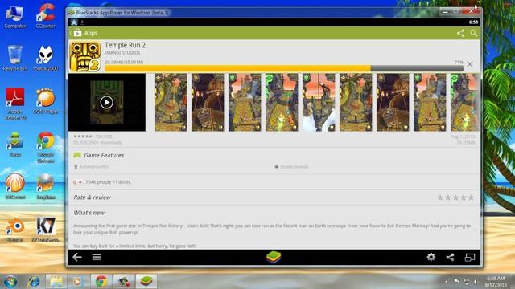Launch GOM Player desktop shortcut
The width and height of the screenshot is (515, 289).
[46, 101]
